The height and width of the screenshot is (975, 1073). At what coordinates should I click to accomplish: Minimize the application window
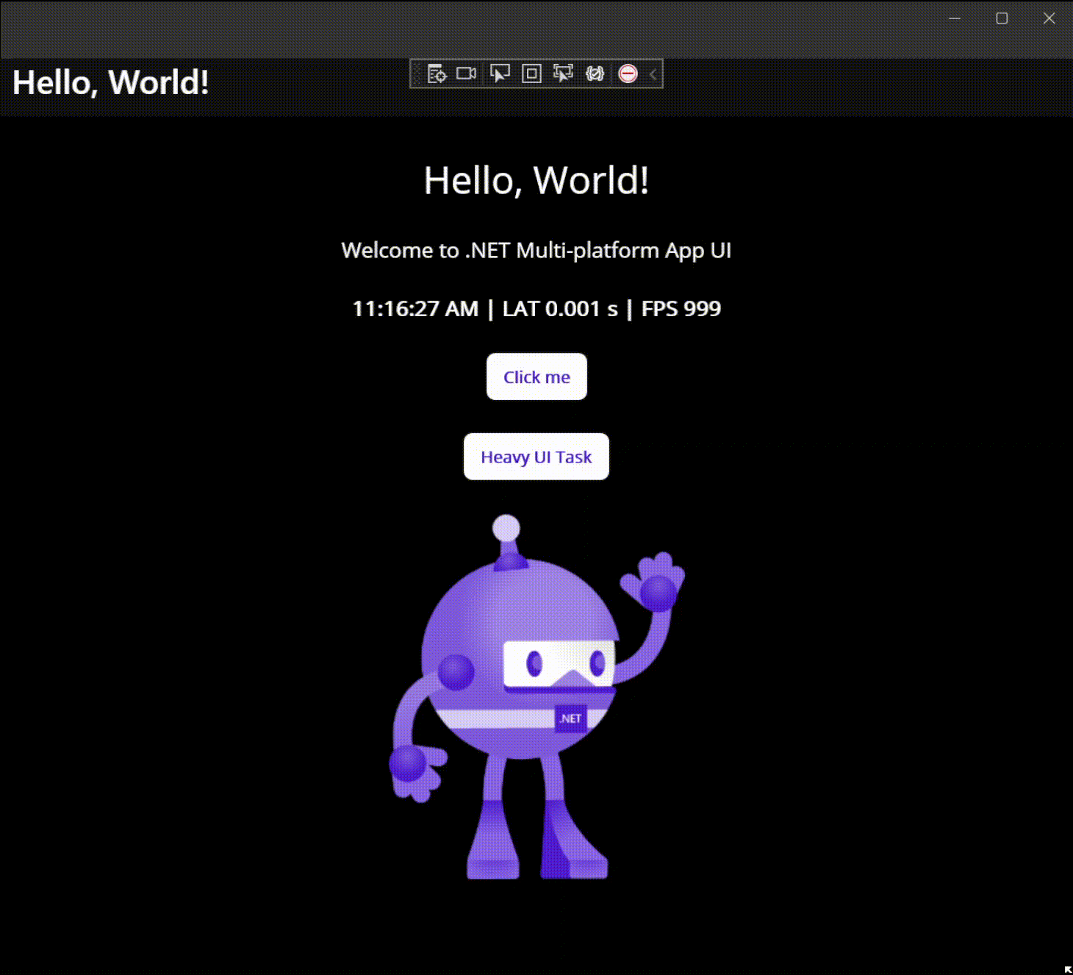(x=955, y=18)
